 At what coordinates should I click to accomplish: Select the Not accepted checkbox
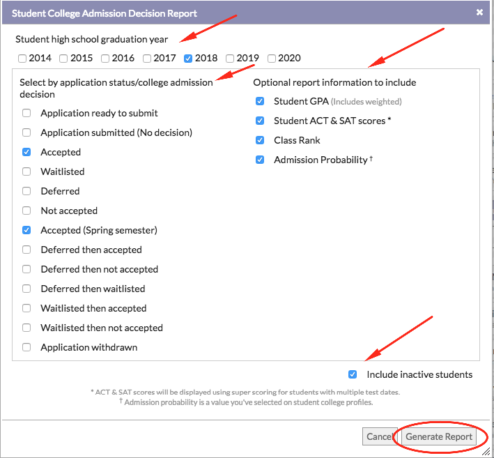26,211
